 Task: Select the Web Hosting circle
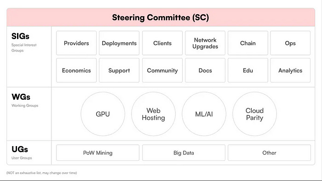point(153,114)
